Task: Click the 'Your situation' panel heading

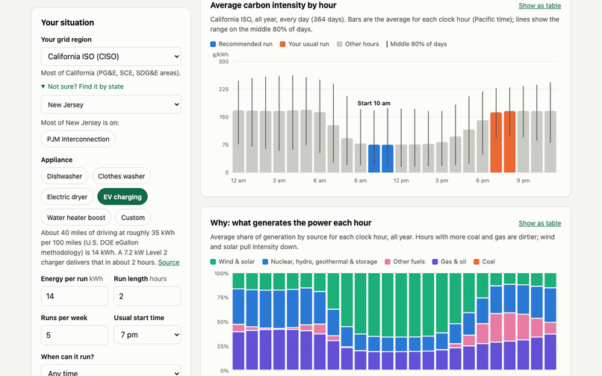Action: click(67, 22)
